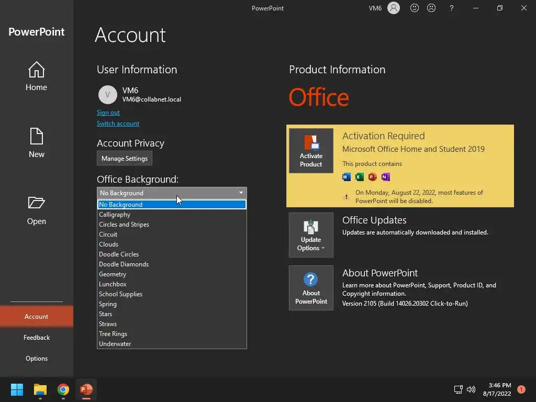The width and height of the screenshot is (536, 402).
Task: Click the Activate Product icon button
Action: (311, 151)
